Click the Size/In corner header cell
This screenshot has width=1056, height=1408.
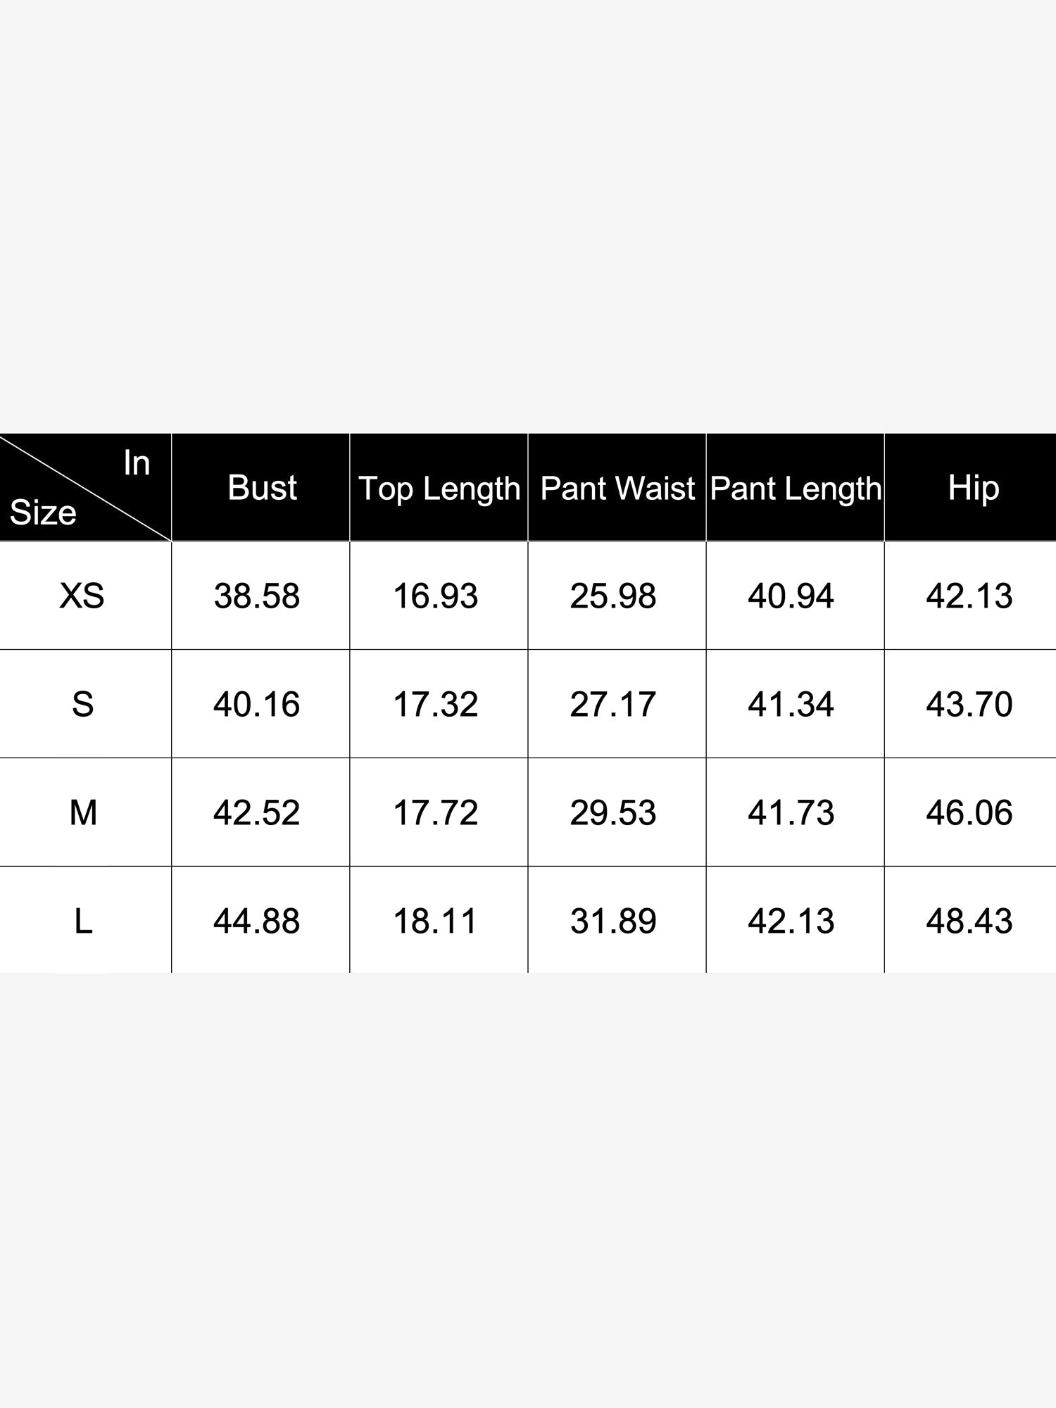tap(85, 487)
